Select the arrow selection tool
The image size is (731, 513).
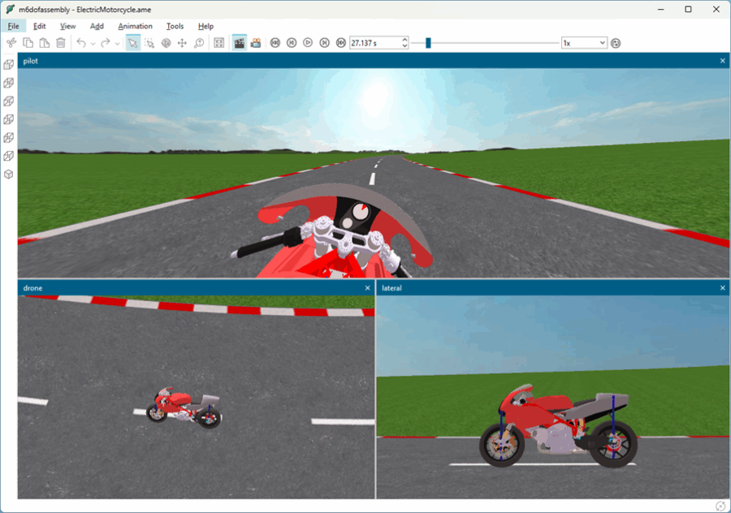point(132,43)
